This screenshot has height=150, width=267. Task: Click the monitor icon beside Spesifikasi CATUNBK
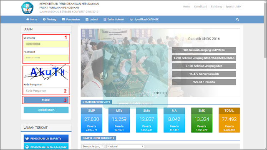pyautogui.click(x=131, y=20)
